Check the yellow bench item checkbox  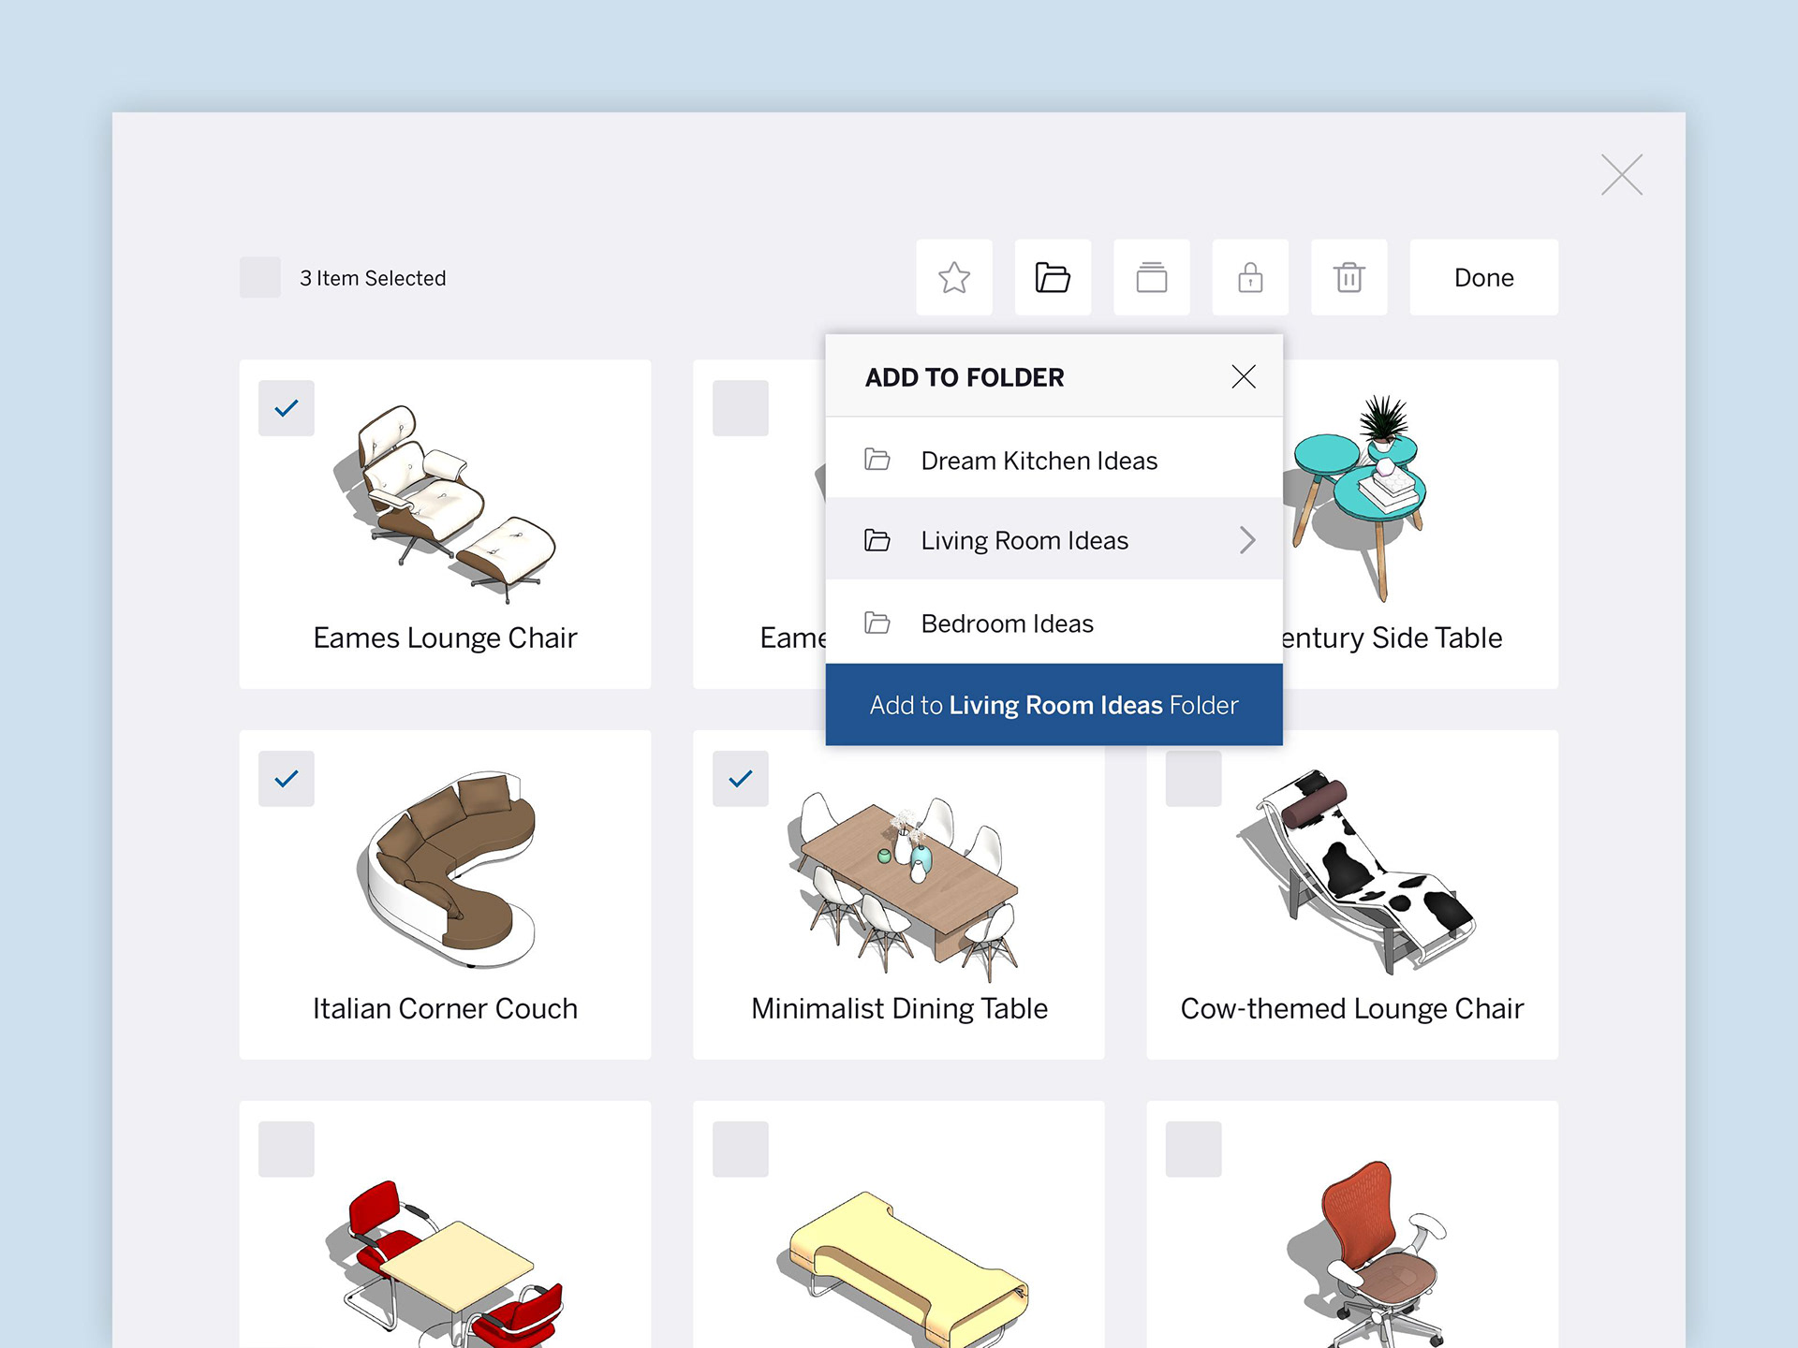741,1150
